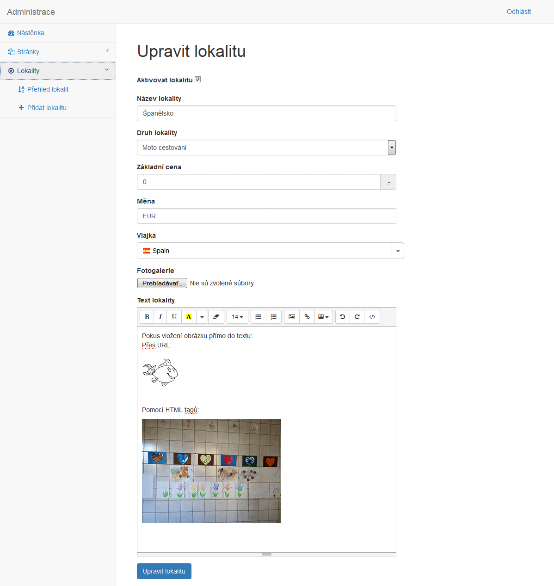Submit the Upravit lokalitu button
Screen dimensions: 554x586
click(164, 571)
